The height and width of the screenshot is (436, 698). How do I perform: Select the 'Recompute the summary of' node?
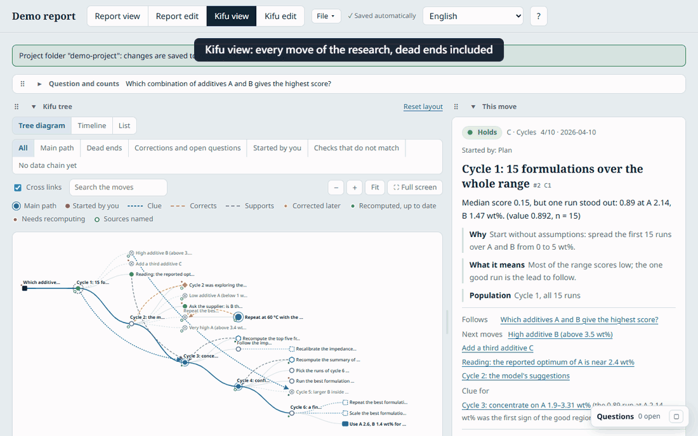pyautogui.click(x=292, y=359)
